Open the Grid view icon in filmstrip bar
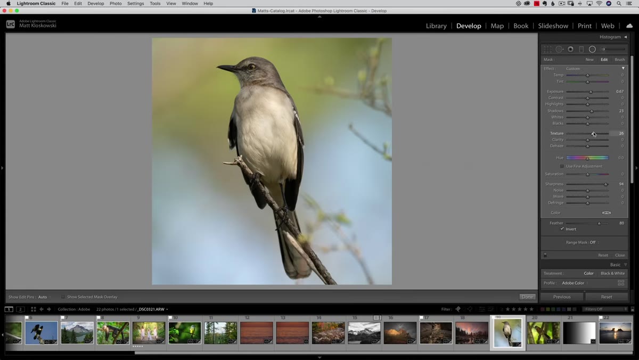Screen dimensions: 639x360 click(33, 309)
